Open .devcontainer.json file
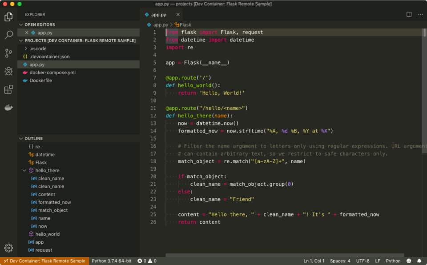Screen dimensions: 427x265 click(x=78, y=56)
